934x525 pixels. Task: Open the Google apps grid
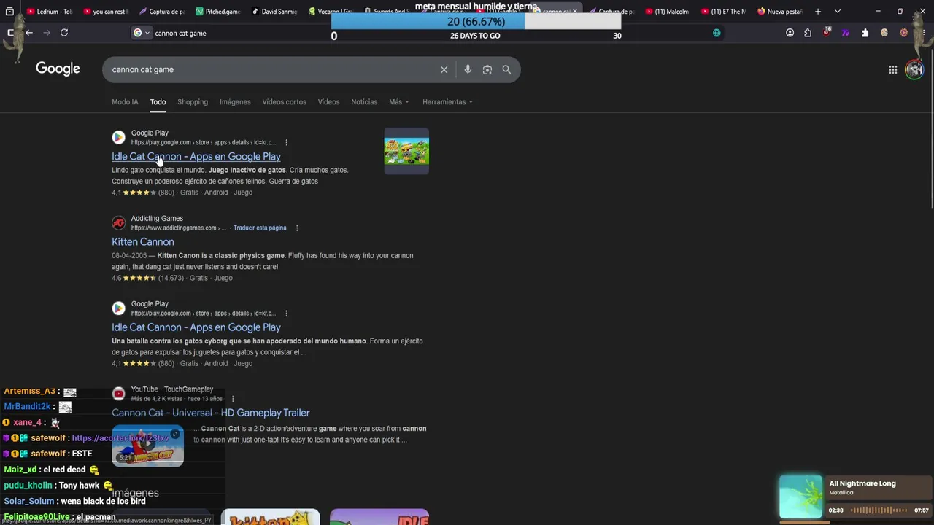[892, 69]
